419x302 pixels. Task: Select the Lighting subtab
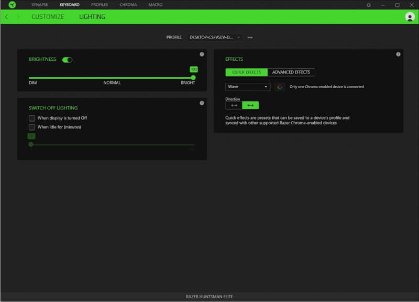pyautogui.click(x=92, y=17)
